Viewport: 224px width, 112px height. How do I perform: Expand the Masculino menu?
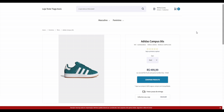[104, 20]
